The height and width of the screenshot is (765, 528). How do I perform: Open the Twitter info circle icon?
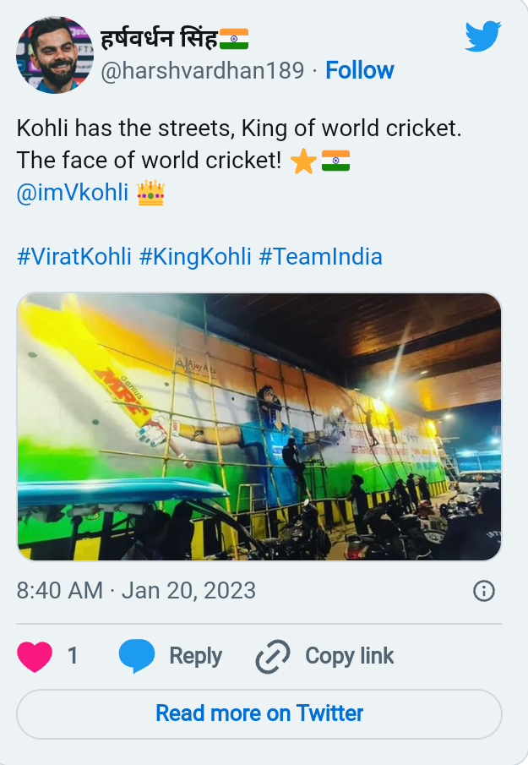[484, 591]
